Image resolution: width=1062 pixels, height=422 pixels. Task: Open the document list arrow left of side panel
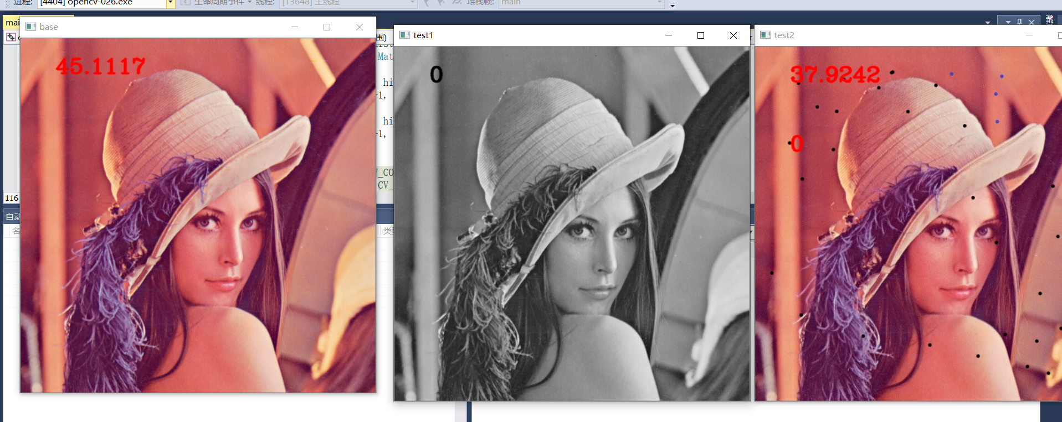click(988, 23)
